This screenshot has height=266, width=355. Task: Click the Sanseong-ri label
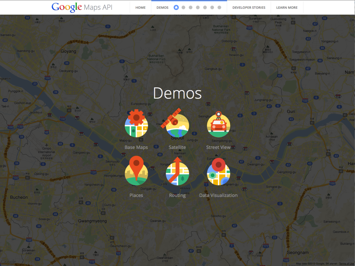pyautogui.click(x=332, y=222)
